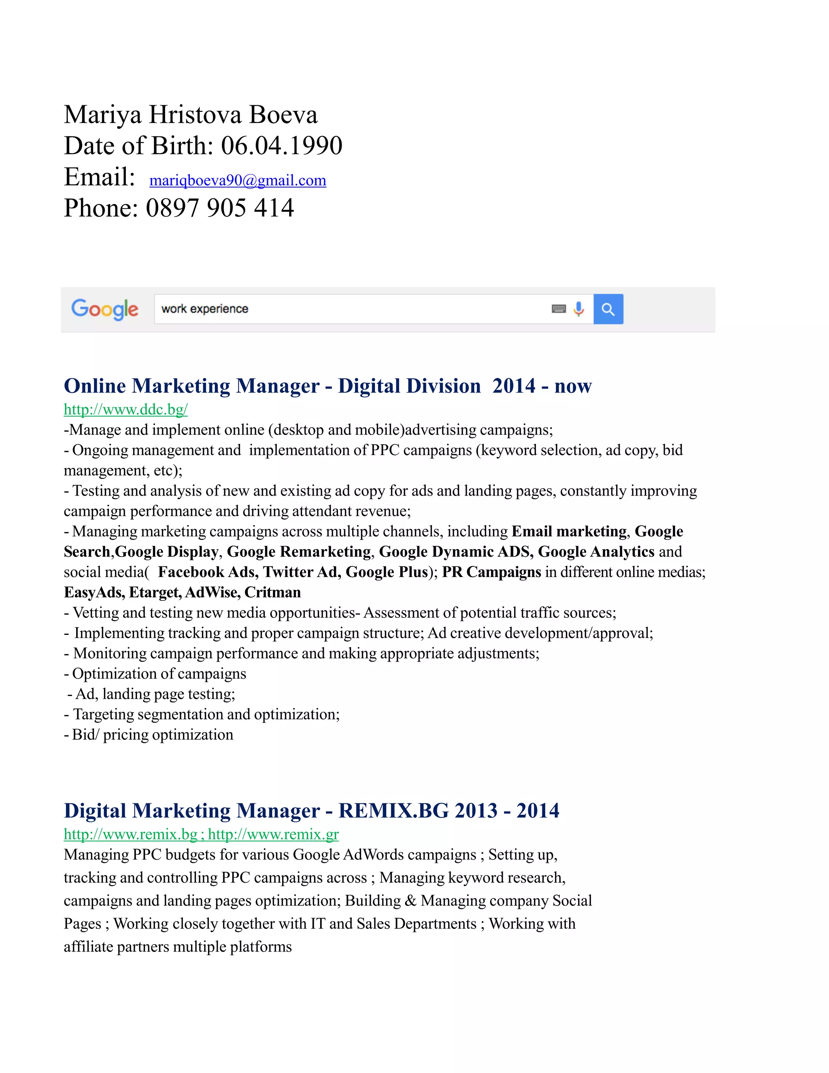Click the name 'Mariya Hristova Boeva'
The width and height of the screenshot is (829, 1073).
click(191, 115)
